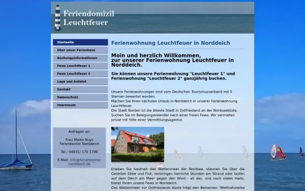
Task: Click line starting Suchen Sie im Belegungskalender
Action: point(173,118)
